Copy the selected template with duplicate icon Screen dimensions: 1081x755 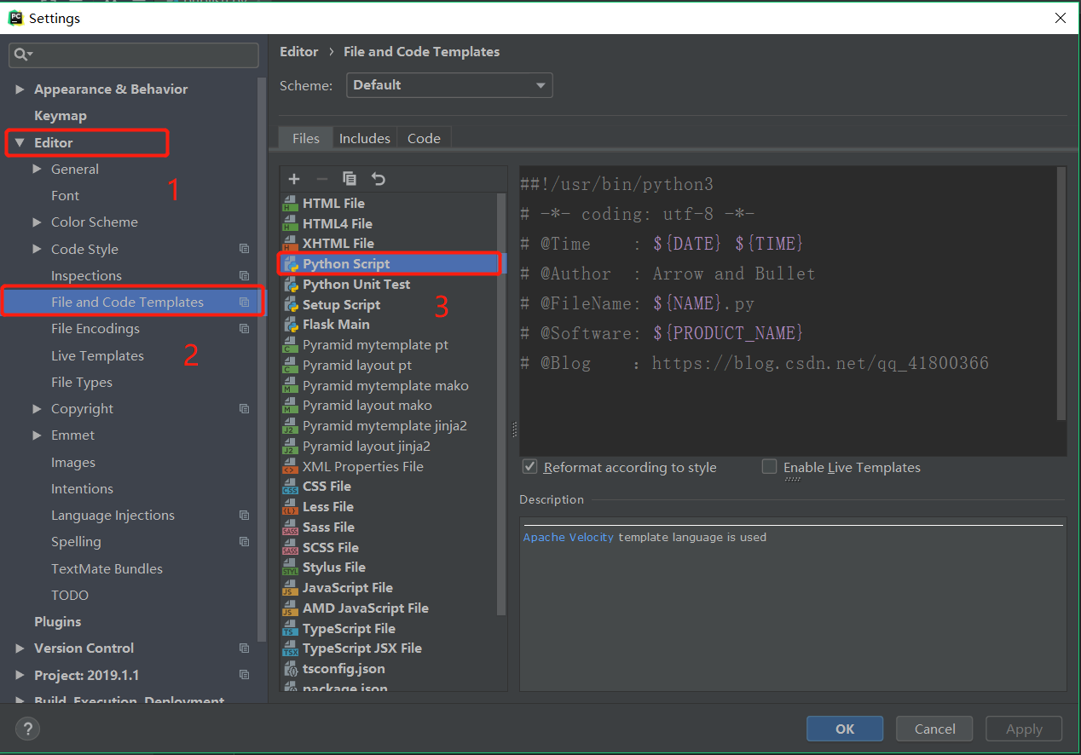point(350,179)
